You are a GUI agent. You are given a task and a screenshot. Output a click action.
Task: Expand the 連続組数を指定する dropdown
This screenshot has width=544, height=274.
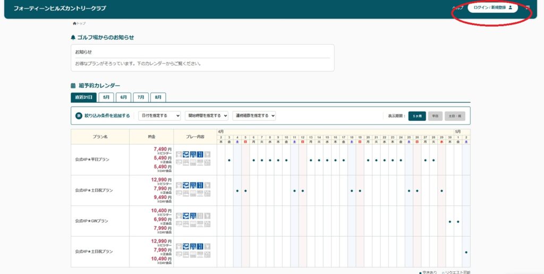254,115
